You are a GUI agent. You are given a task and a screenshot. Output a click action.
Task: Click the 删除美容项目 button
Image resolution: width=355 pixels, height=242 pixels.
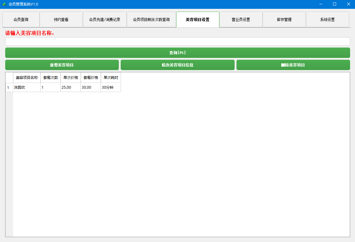293,65
